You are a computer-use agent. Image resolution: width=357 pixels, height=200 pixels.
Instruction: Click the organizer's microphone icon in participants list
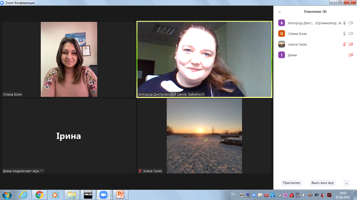coord(344,23)
